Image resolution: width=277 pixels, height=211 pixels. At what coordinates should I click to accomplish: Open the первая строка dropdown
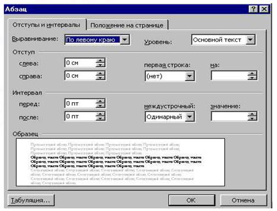click(190, 76)
